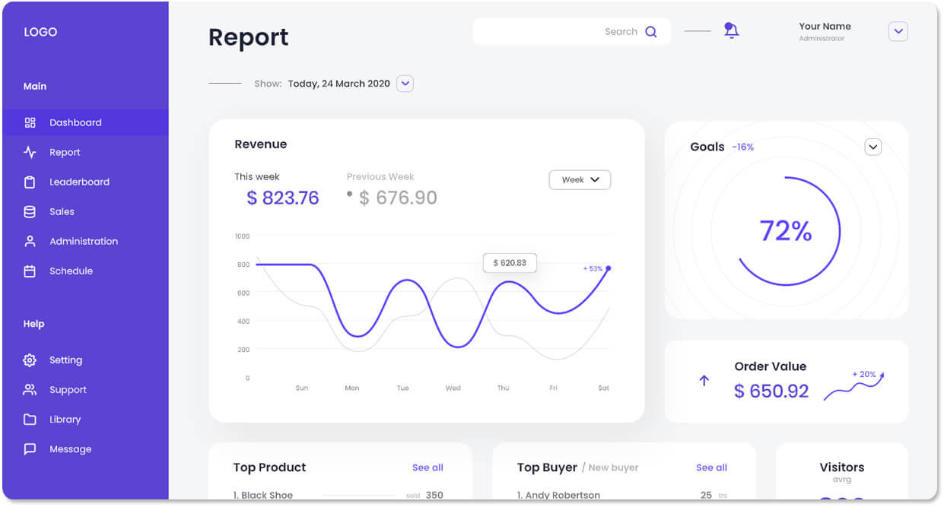Click the Setting gear icon
The image size is (944, 507).
(30, 360)
